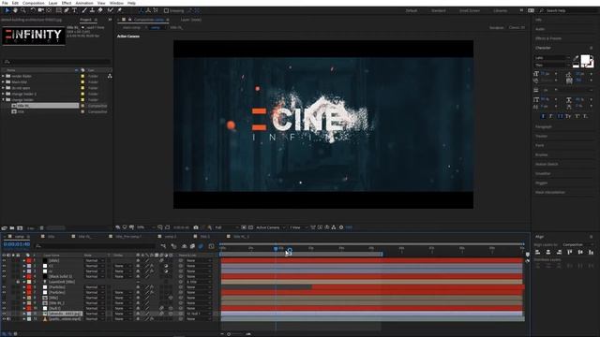Select the Pan Behind anchor tool
This screenshot has height=337, width=600.
click(x=49, y=10)
